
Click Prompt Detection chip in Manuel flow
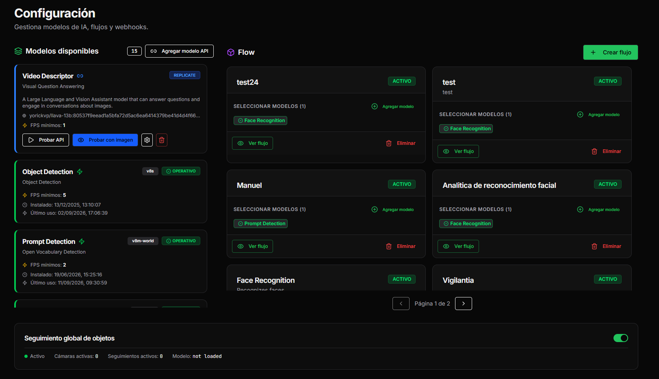pos(260,224)
